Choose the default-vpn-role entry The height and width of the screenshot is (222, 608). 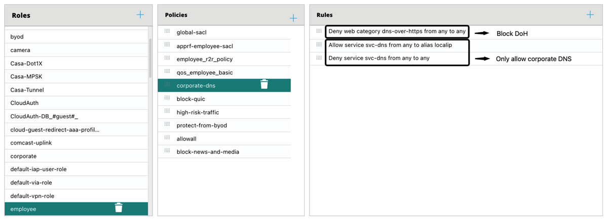pos(32,196)
